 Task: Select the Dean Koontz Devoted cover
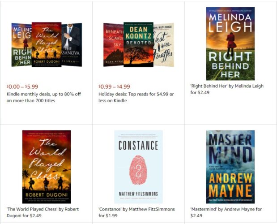(138, 44)
